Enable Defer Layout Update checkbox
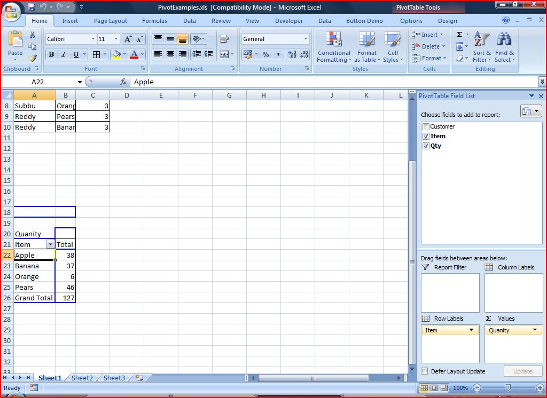This screenshot has width=547, height=398. coord(425,371)
